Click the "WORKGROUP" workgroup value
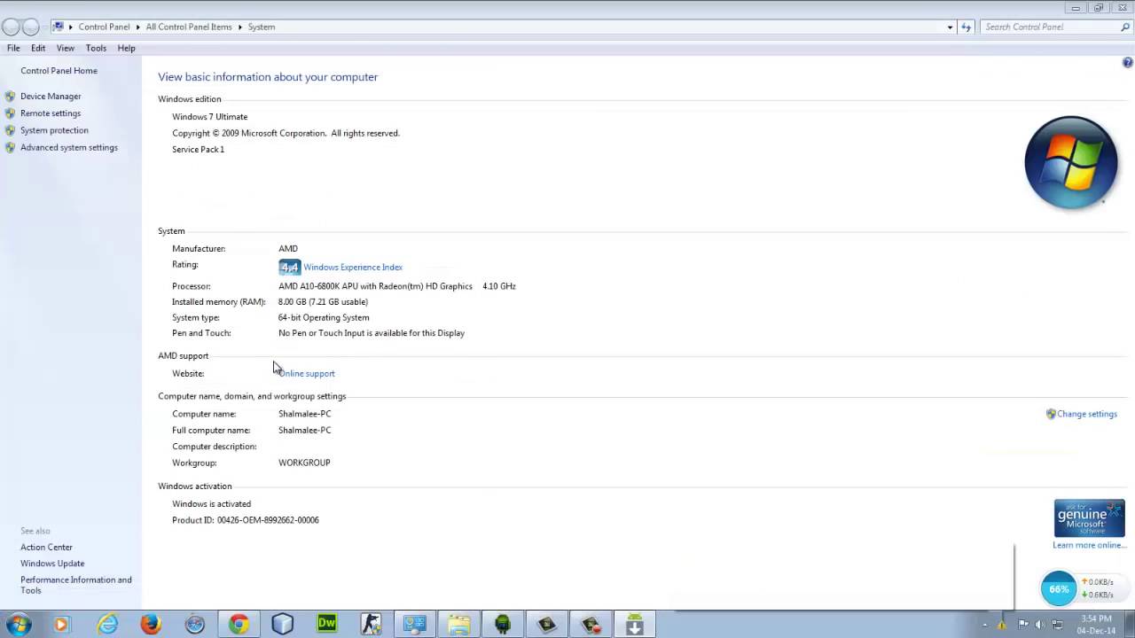The width and height of the screenshot is (1135, 638). 304,463
